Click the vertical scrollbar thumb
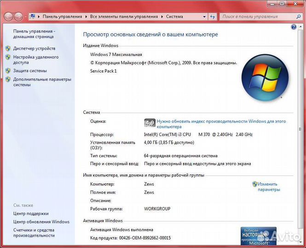 300,129
